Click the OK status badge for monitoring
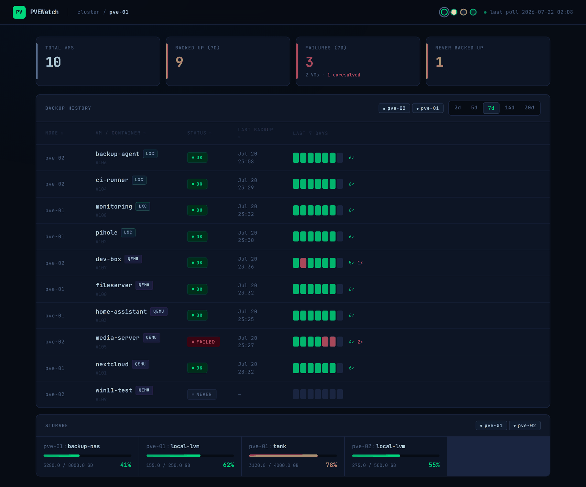The height and width of the screenshot is (487, 586). (x=197, y=210)
